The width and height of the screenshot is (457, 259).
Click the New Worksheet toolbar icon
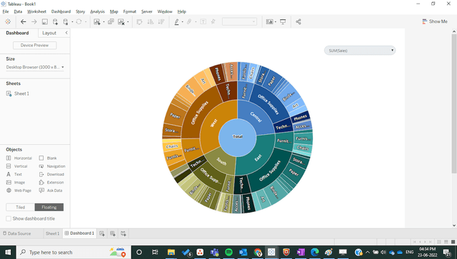[97, 22]
